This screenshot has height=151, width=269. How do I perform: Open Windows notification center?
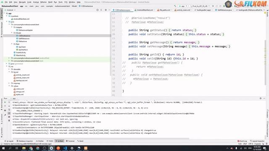(265, 148)
